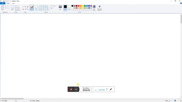Viewport: 182px width, 102px height.
Task: Select the Pencil tool
Action: 23,7
